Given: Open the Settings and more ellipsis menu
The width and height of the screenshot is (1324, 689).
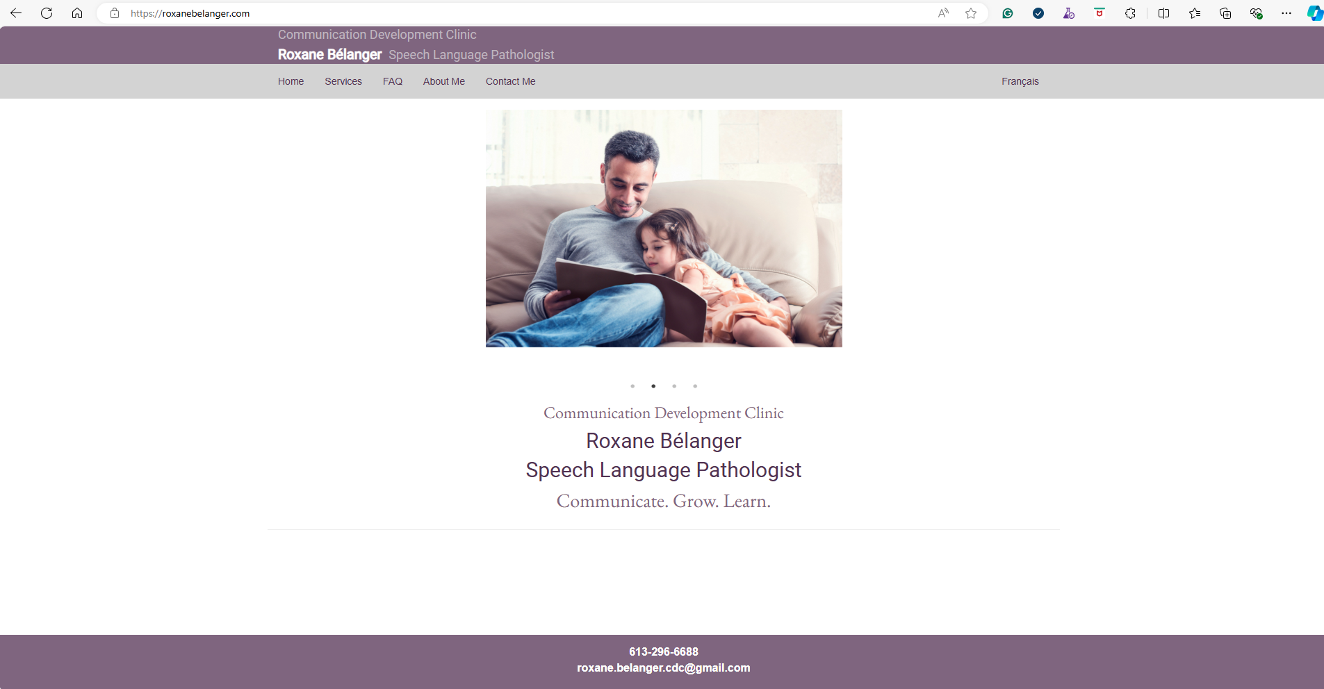Looking at the screenshot, I should [x=1286, y=13].
